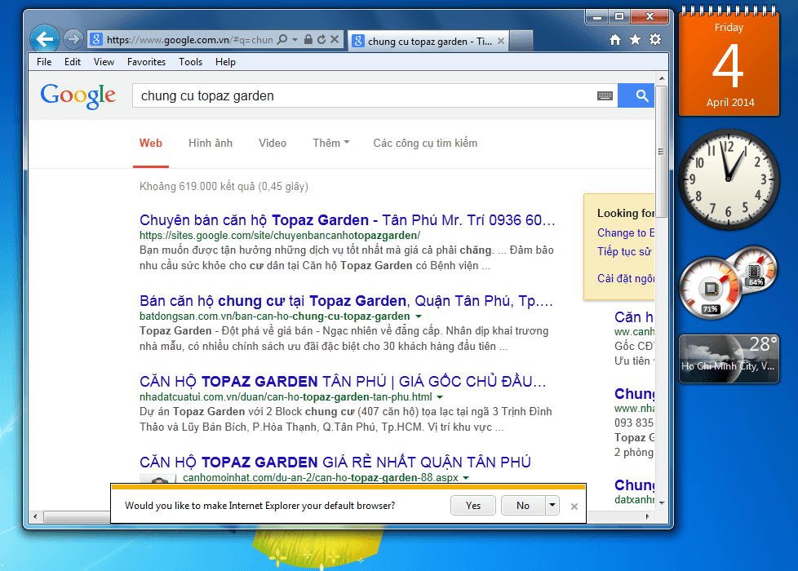The image size is (798, 571).
Task: Open the View menu
Action: pos(104,62)
